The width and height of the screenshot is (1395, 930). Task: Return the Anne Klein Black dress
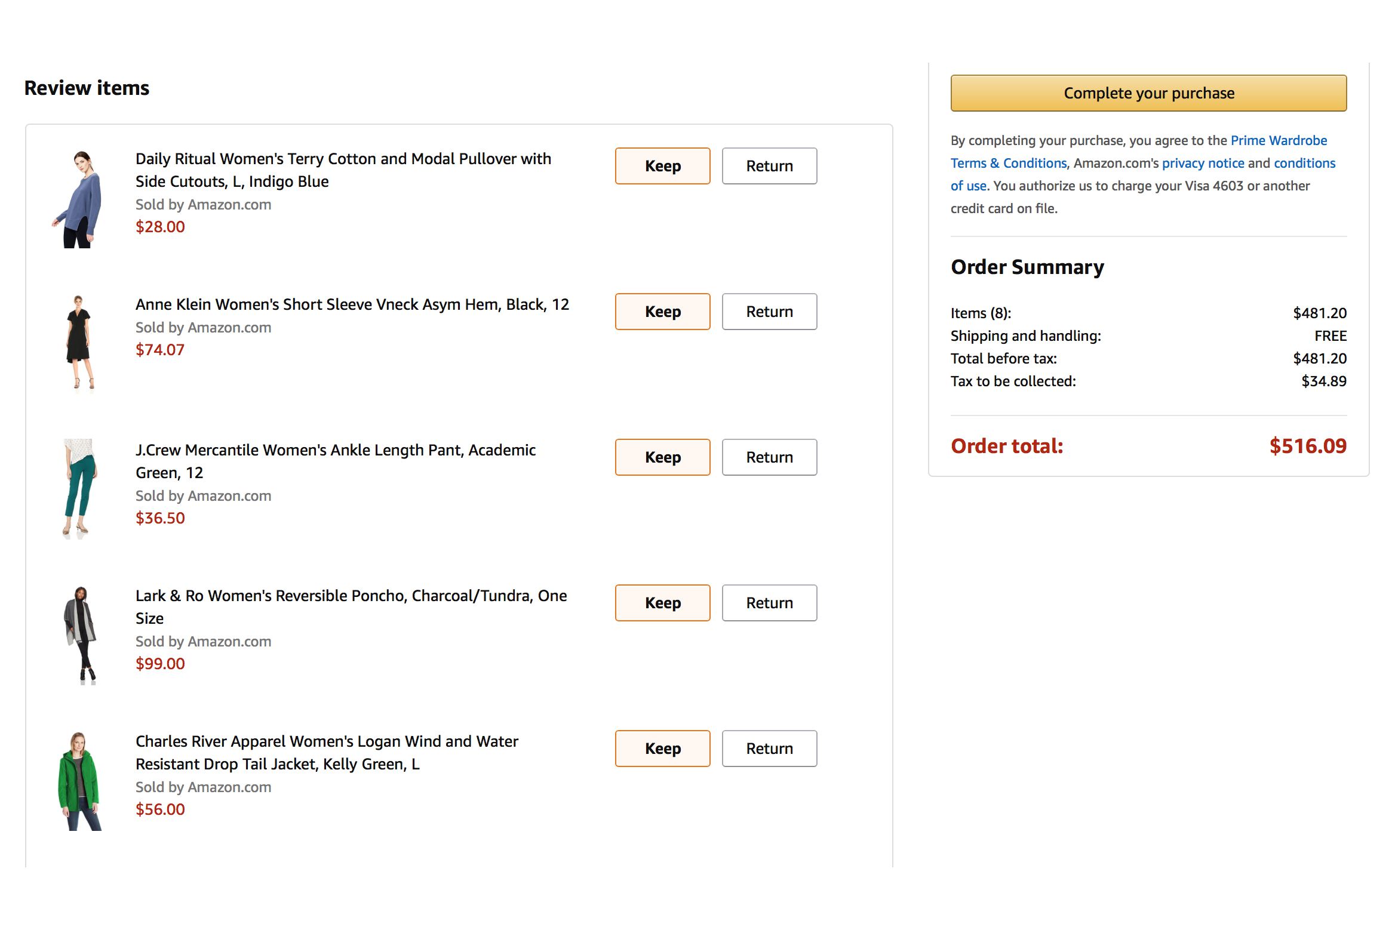(x=769, y=312)
